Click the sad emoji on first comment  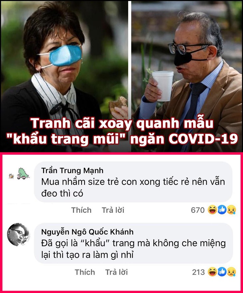tap(232, 210)
